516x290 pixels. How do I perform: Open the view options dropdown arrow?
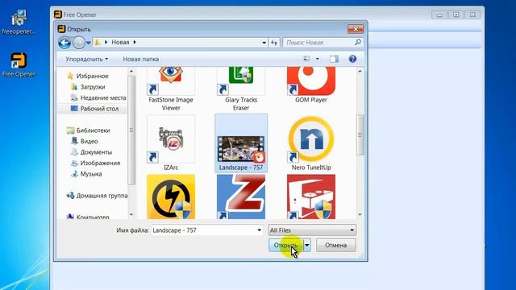click(317, 59)
